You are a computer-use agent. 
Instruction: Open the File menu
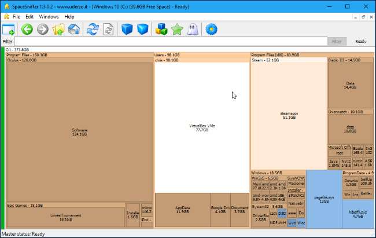coord(16,17)
